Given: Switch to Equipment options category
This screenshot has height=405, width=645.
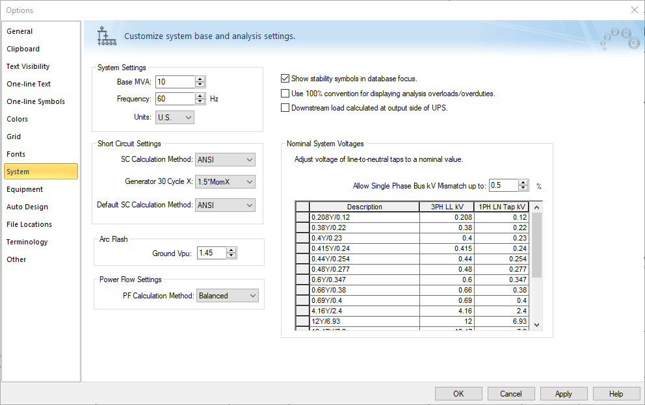Looking at the screenshot, I should point(25,189).
